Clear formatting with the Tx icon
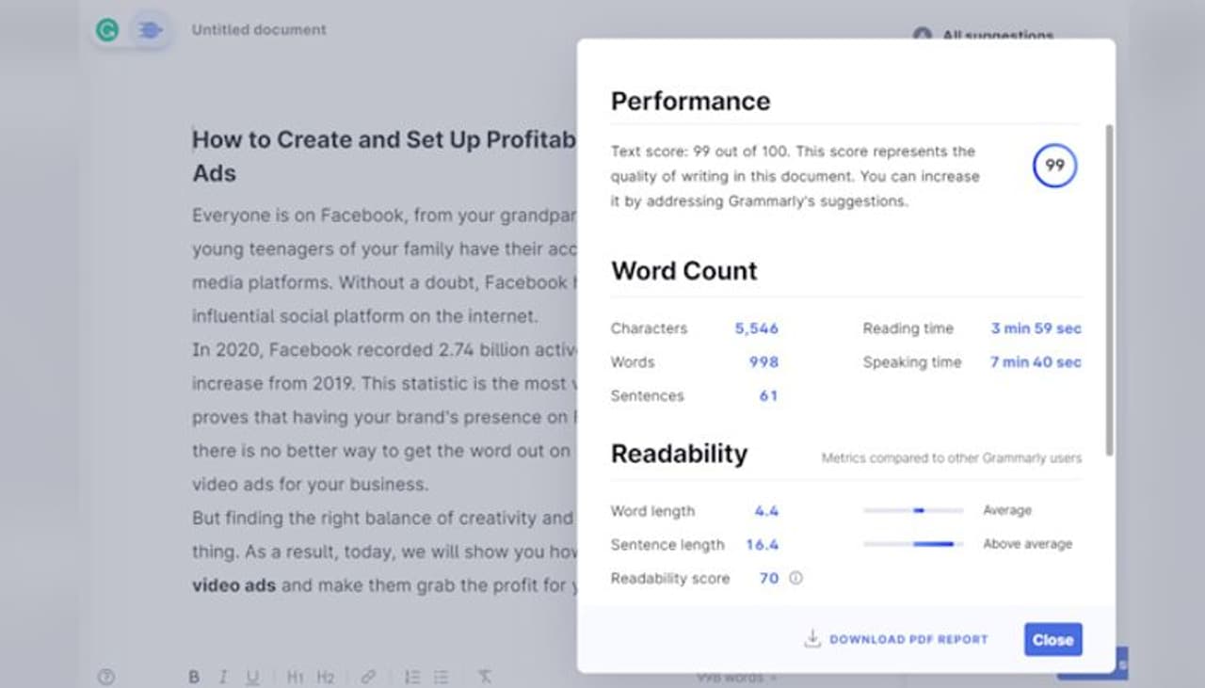The width and height of the screenshot is (1205, 688). pos(485,677)
